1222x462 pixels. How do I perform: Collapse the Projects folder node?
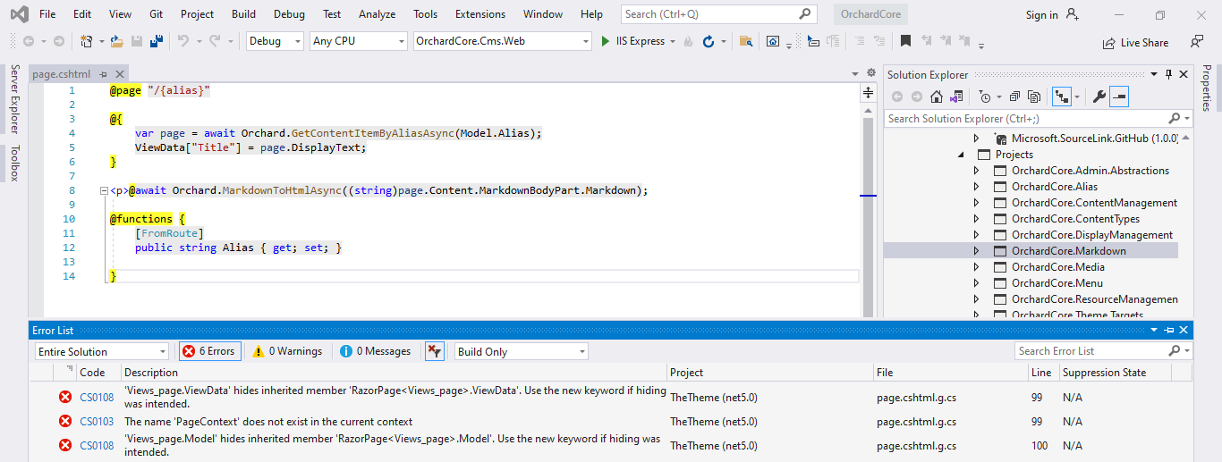961,155
